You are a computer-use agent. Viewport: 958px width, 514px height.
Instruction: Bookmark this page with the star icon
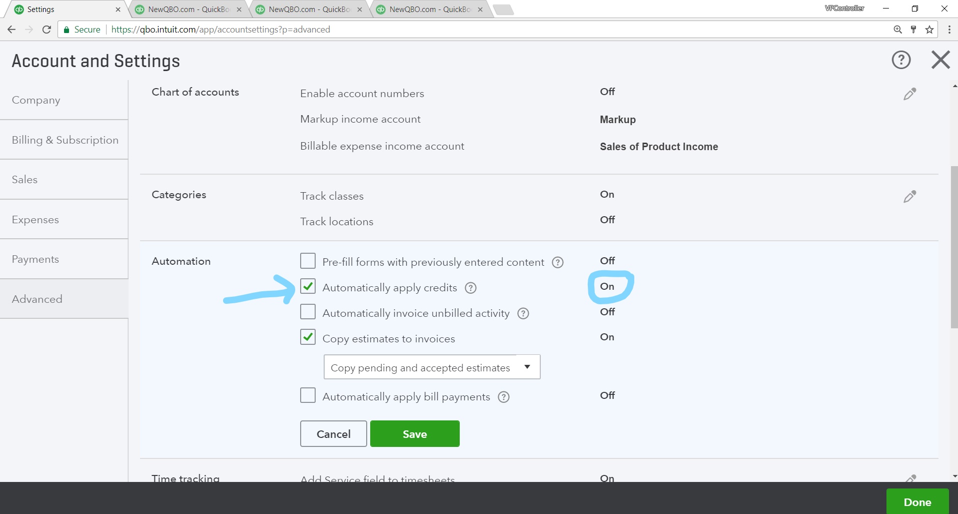click(x=929, y=30)
